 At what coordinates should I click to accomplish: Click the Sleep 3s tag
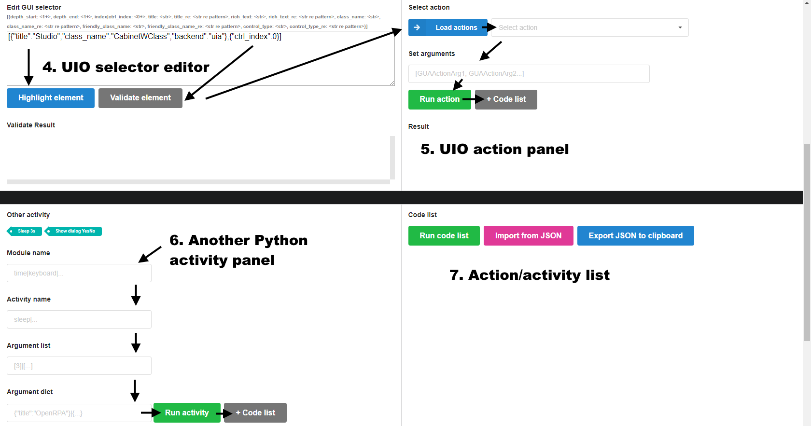[x=25, y=231]
